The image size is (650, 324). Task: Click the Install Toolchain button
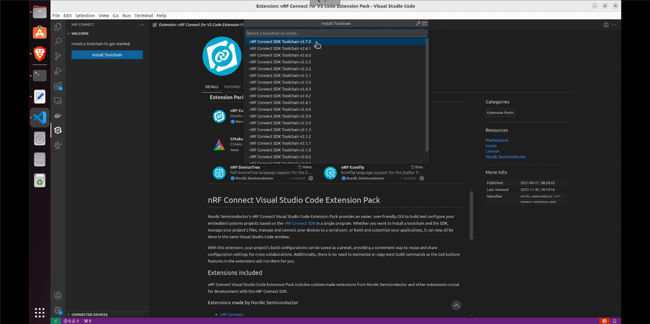click(x=107, y=55)
